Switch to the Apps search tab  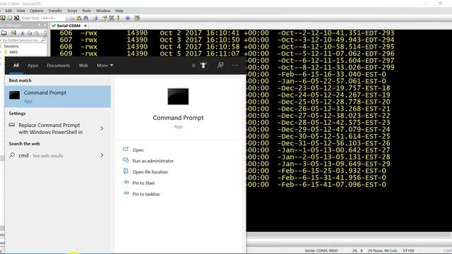pyautogui.click(x=33, y=66)
